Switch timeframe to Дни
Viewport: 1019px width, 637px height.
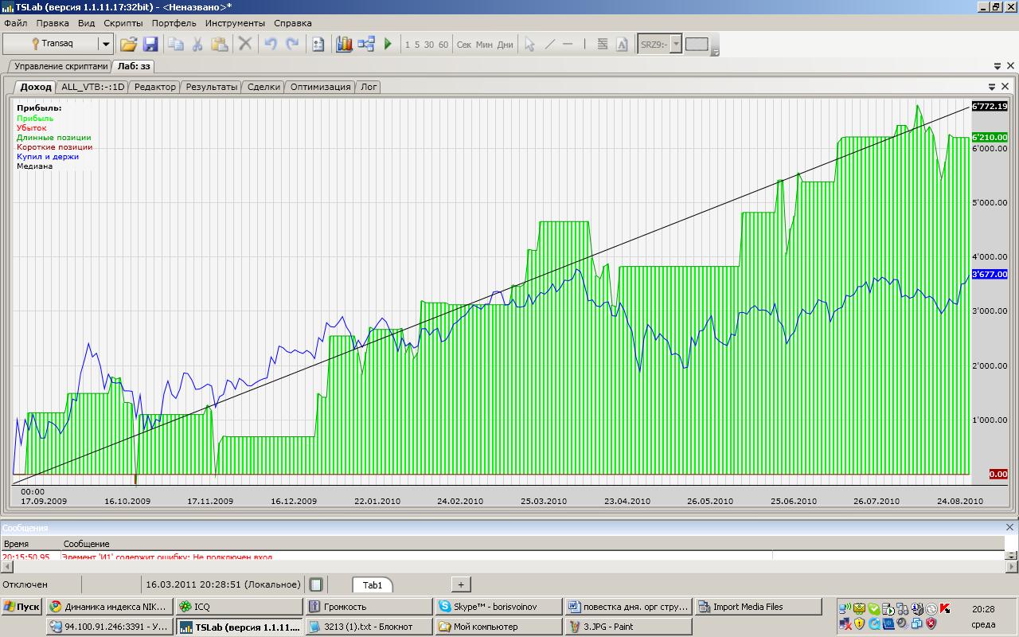(506, 45)
